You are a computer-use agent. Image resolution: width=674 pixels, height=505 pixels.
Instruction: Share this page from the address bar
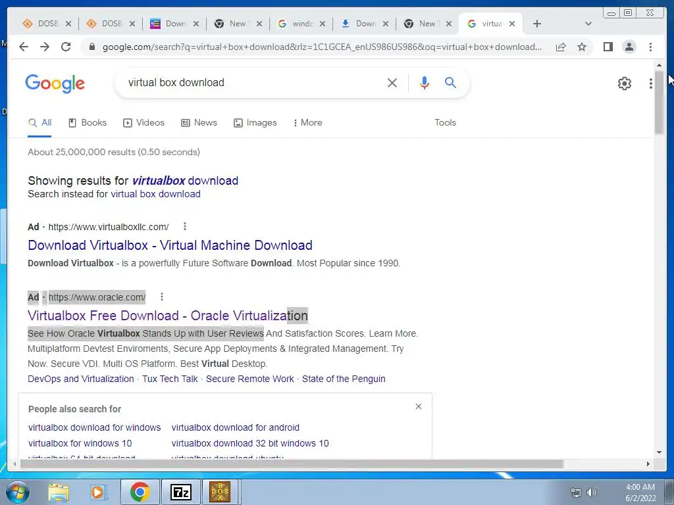561,47
